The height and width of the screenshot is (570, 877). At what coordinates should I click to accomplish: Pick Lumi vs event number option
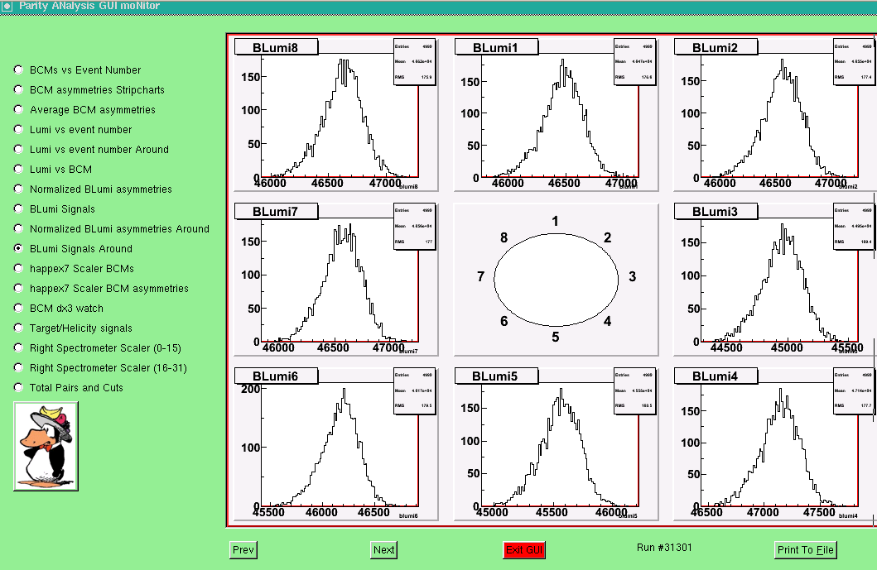tap(18, 129)
